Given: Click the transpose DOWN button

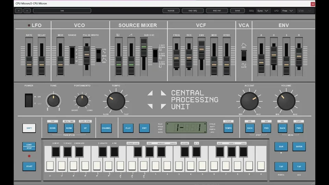Looking at the screenshot, I should pyautogui.click(x=52, y=128).
